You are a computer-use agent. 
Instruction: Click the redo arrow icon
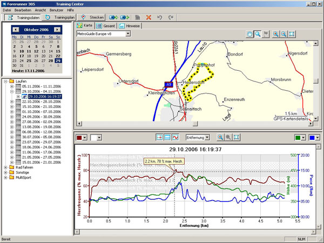tap(171, 18)
